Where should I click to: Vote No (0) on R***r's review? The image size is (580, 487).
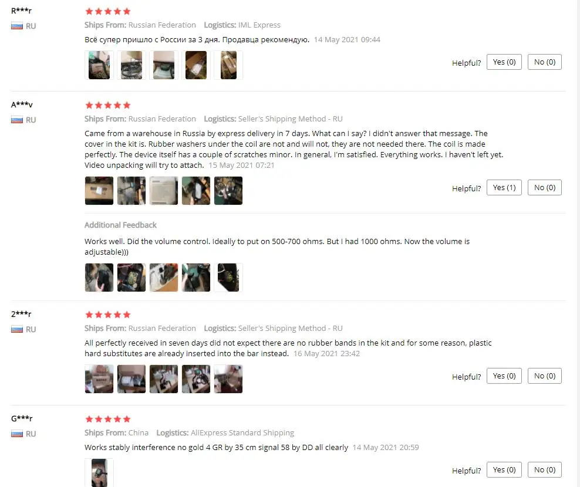[x=545, y=62]
